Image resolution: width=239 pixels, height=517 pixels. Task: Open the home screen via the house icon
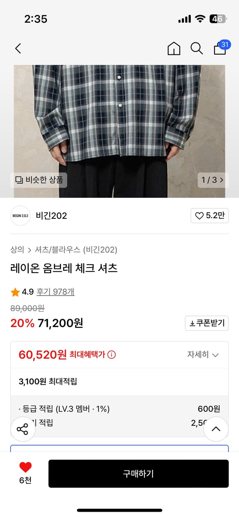click(x=174, y=49)
